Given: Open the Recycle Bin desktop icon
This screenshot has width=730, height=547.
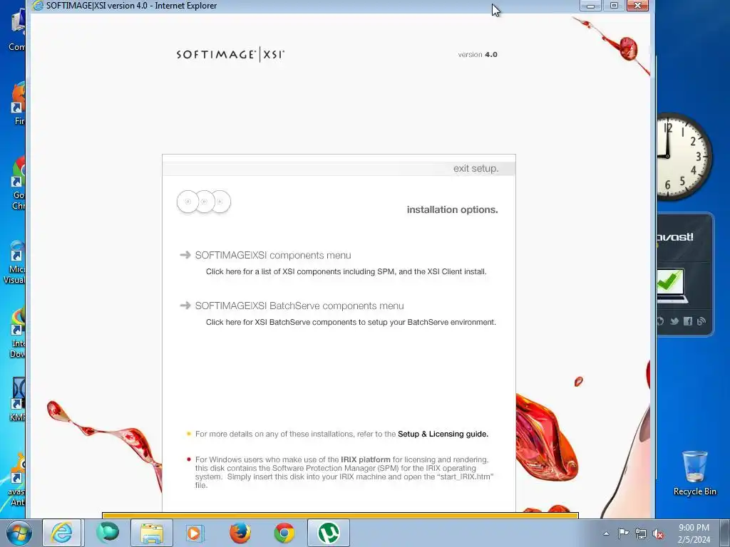Looking at the screenshot, I should 694,473.
